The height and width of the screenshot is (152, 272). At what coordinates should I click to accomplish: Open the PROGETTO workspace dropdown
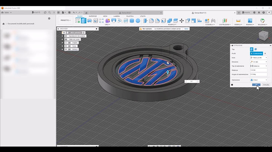(65, 20)
